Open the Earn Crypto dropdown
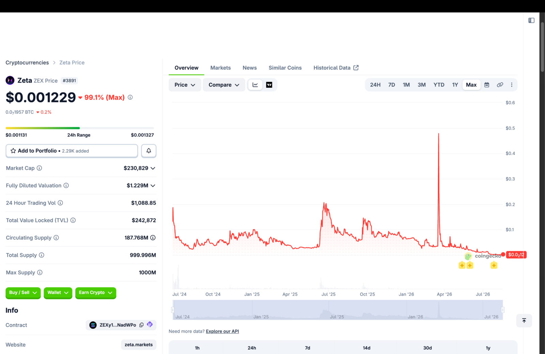Screen dimensions: 545x354 96,293
